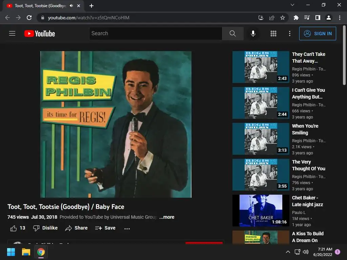The height and width of the screenshot is (260, 347).
Task: Open notification center badge
Action: [338, 252]
